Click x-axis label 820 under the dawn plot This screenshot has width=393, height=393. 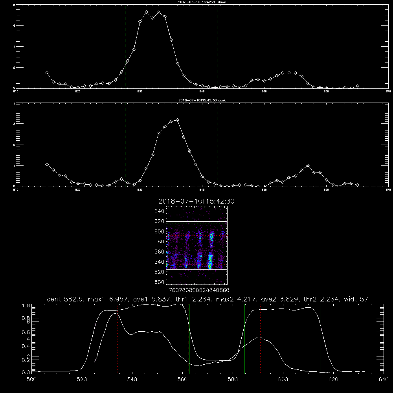(x=78, y=92)
